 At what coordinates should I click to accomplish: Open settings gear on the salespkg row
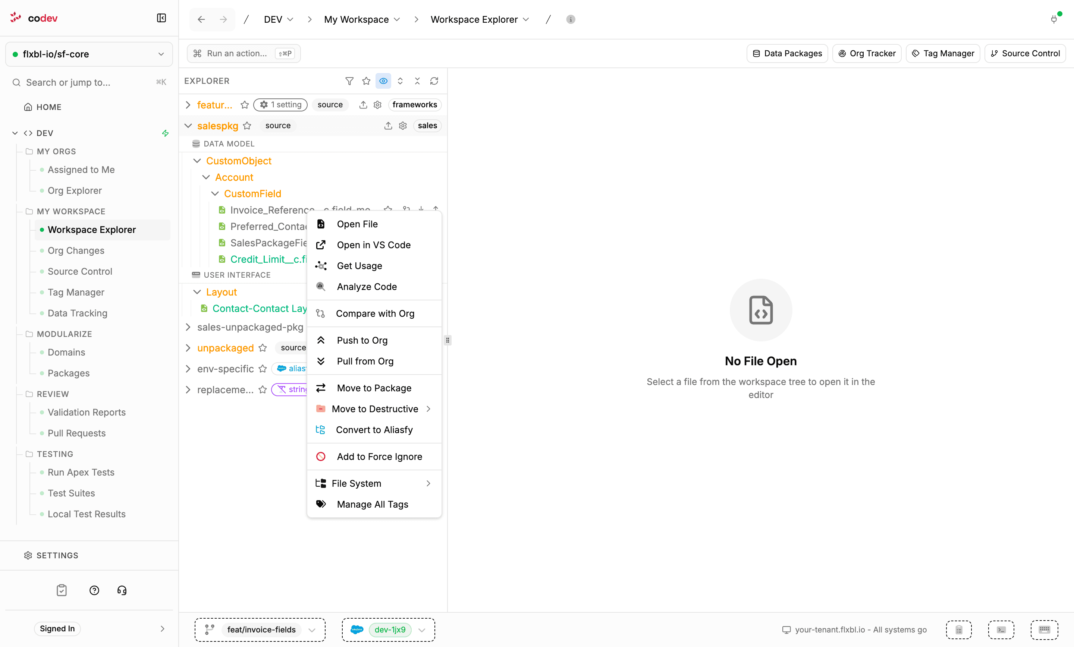(403, 126)
